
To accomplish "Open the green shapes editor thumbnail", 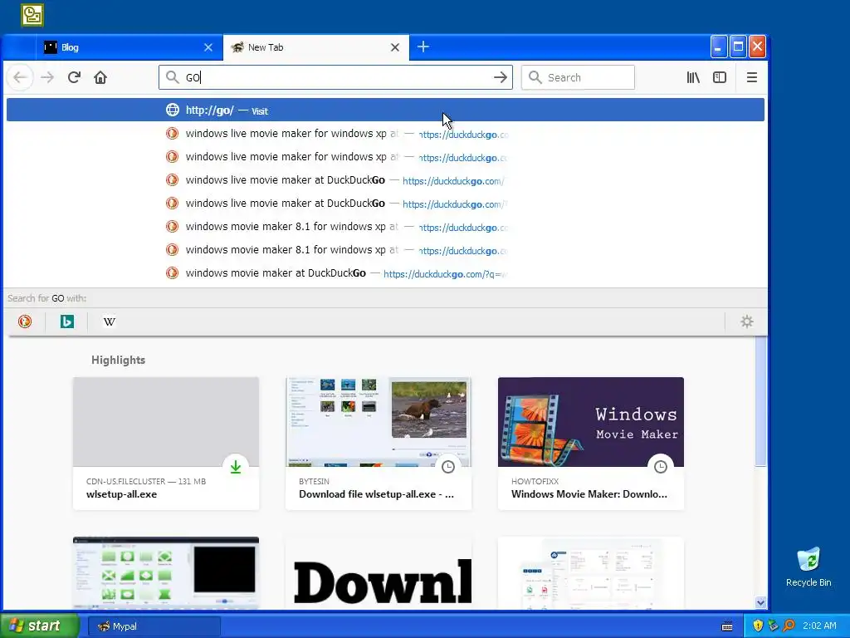I will tap(166, 573).
